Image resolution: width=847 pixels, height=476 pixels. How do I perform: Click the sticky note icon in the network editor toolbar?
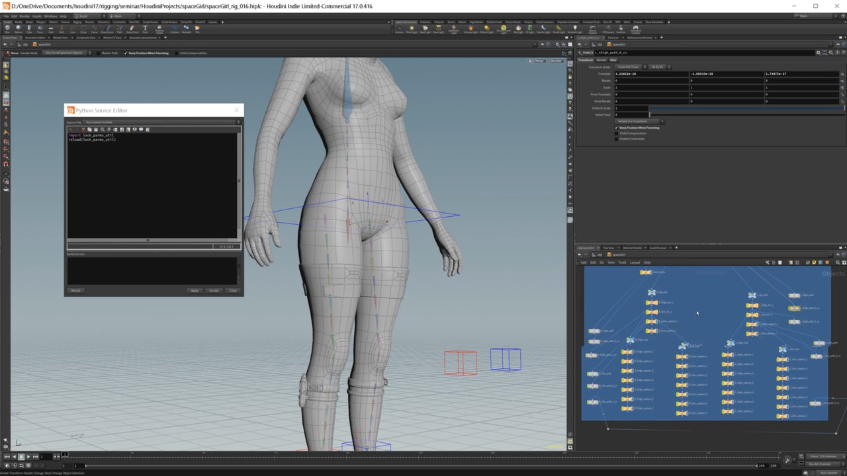814,262
